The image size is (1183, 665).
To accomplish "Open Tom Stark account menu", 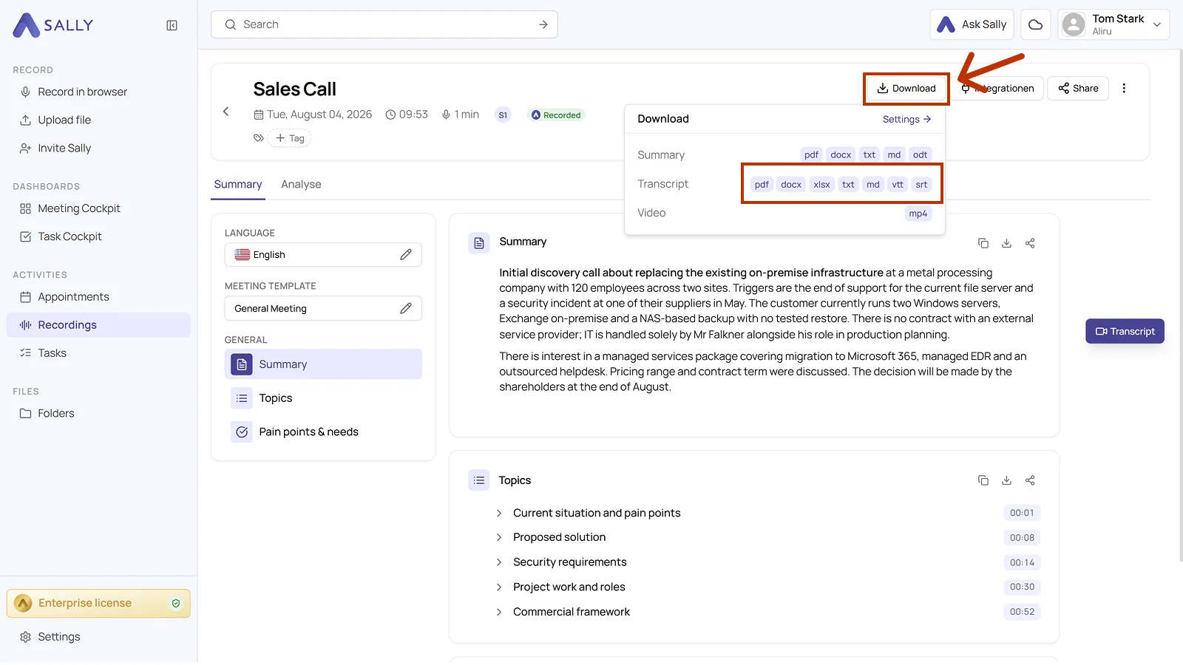I will pos(1113,24).
